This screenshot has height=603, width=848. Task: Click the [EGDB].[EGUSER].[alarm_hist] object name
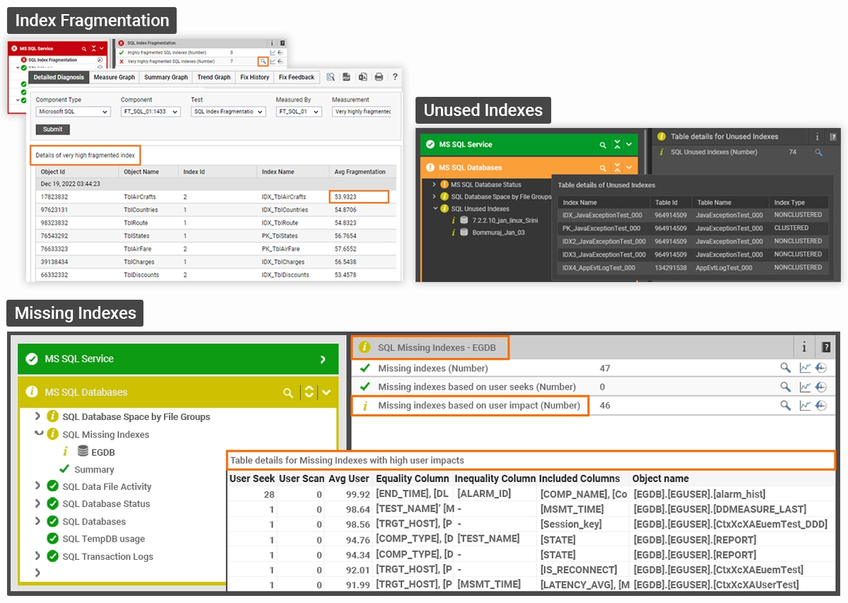(700, 494)
